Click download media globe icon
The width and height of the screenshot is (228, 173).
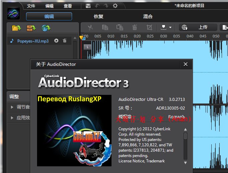(x=46, y=28)
